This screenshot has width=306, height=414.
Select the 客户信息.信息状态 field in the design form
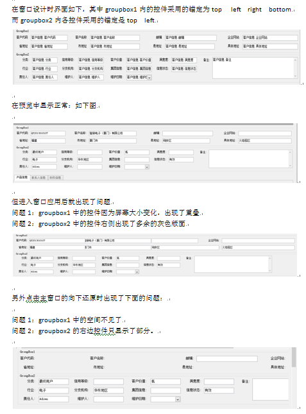click(x=184, y=69)
